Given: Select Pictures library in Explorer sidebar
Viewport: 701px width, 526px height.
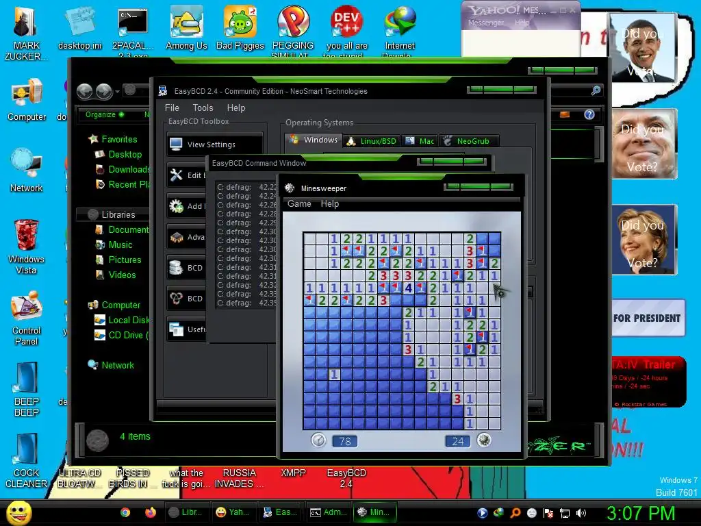Looking at the screenshot, I should coord(118,260).
